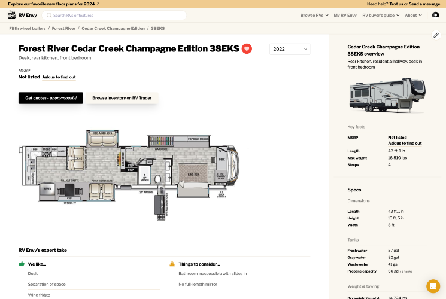
Task: Select the Desk item under We like
Action: click(x=33, y=274)
